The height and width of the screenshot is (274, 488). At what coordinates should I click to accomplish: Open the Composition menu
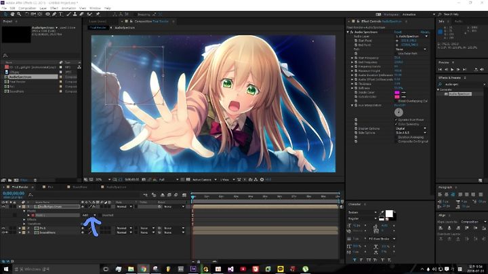27,8
